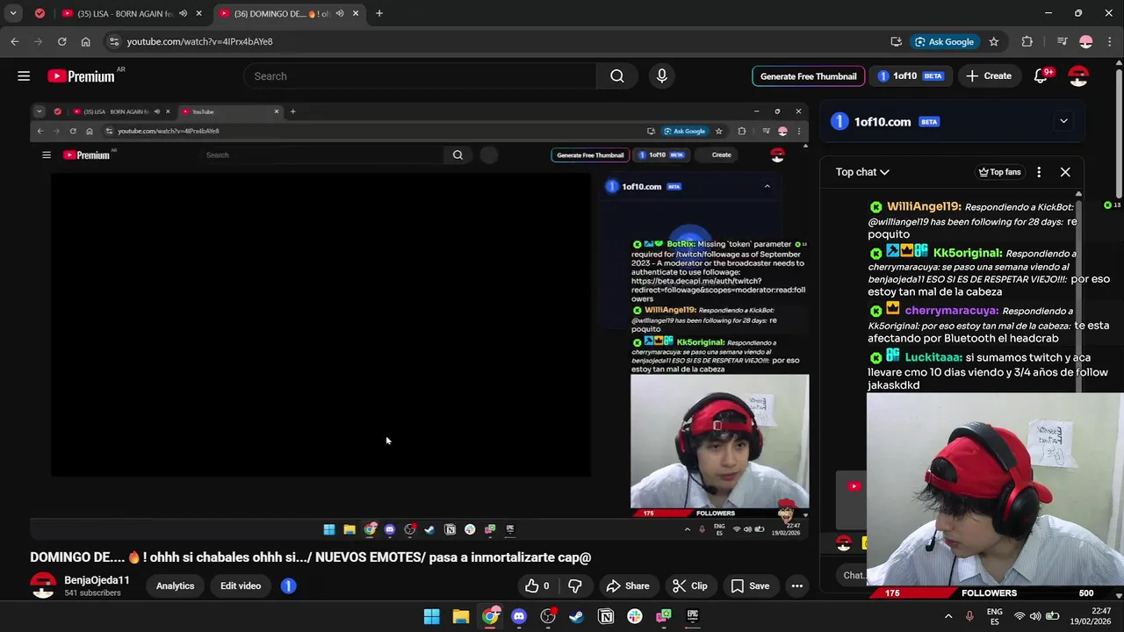This screenshot has height=632, width=1124.
Task: Go to browser home page
Action: point(85,41)
